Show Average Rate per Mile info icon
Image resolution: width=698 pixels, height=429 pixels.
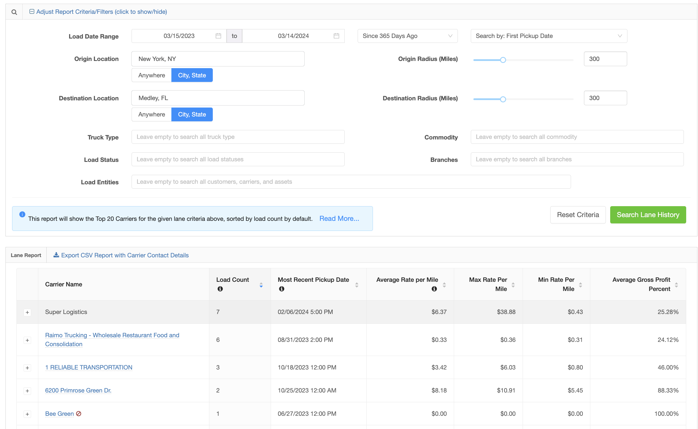pos(434,289)
